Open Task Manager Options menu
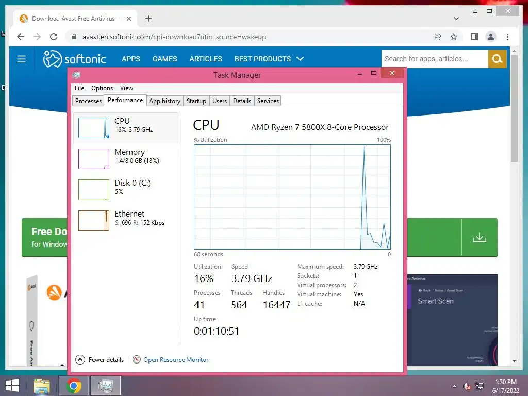Image resolution: width=528 pixels, height=396 pixels. point(102,88)
